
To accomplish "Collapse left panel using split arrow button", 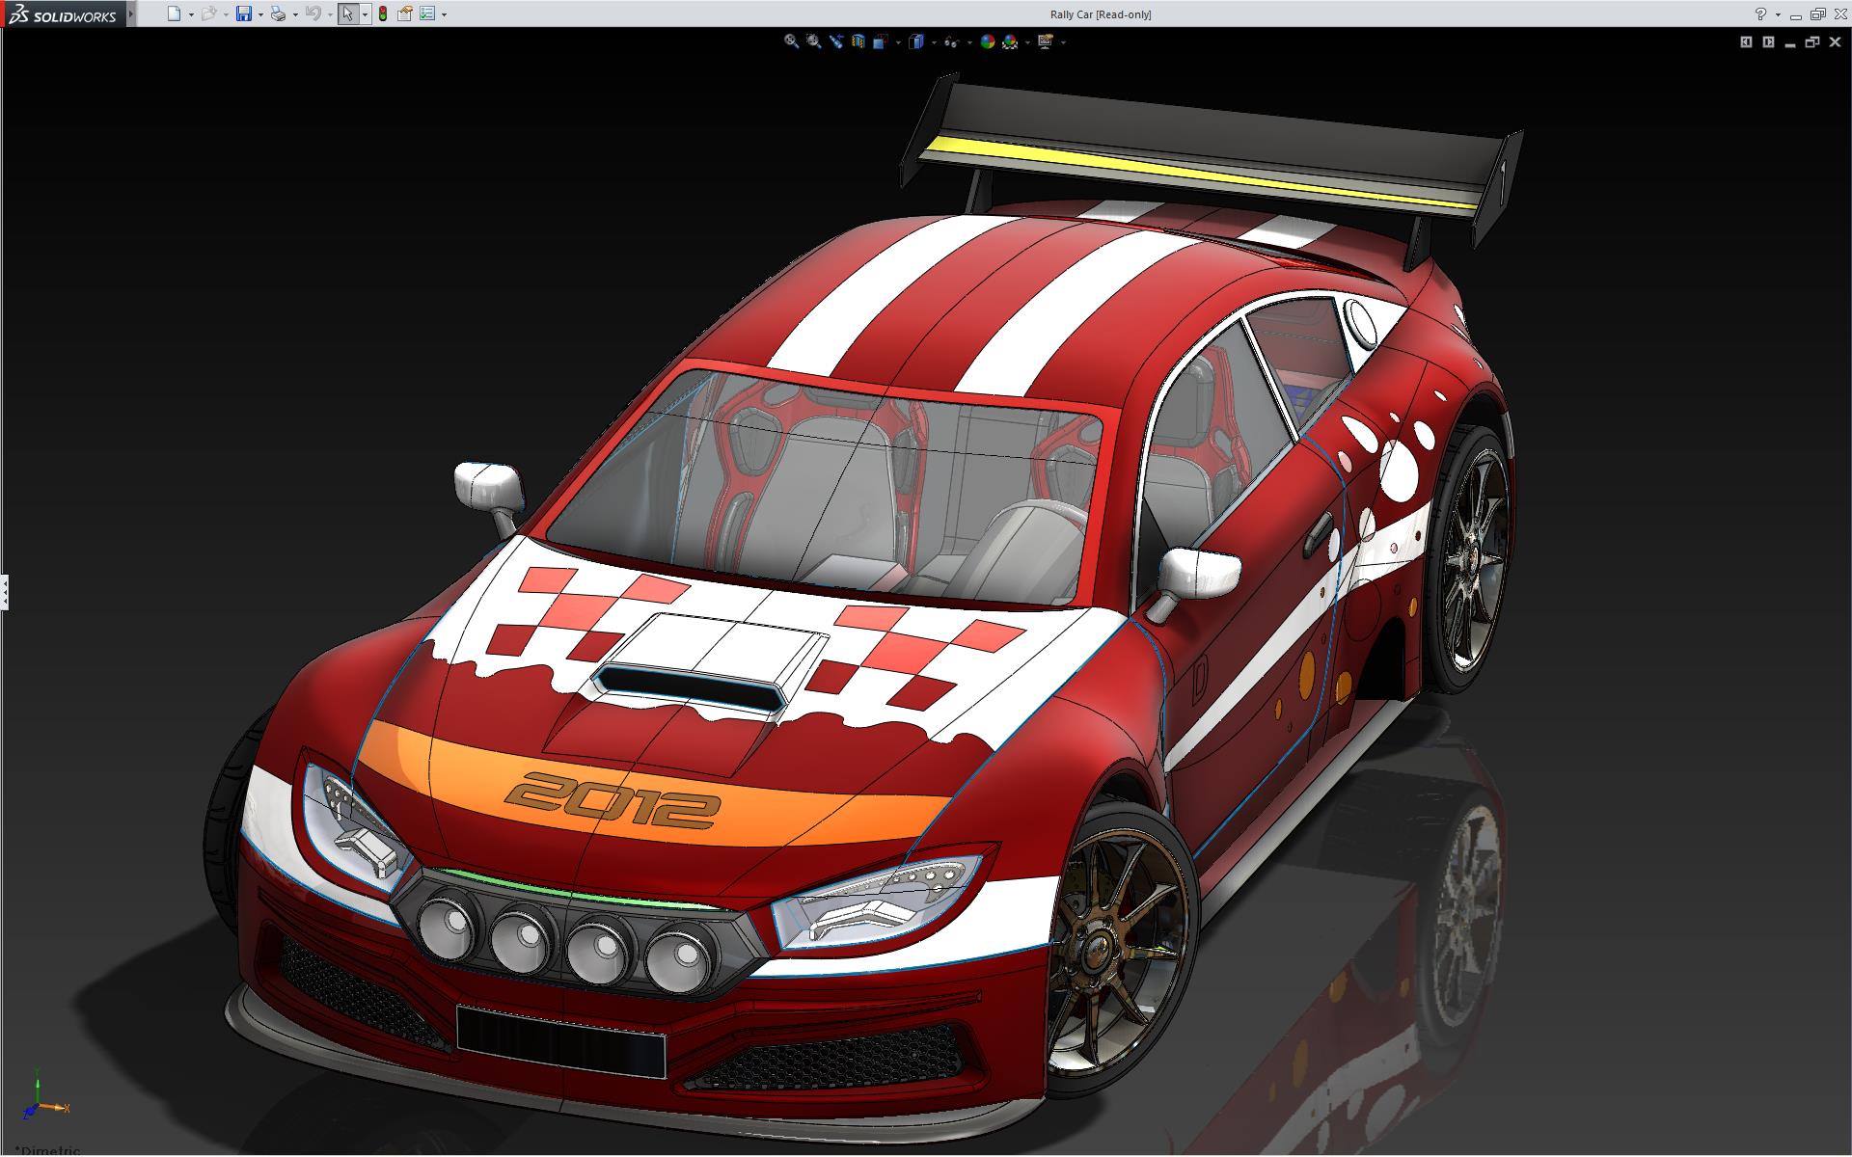I will pos(1746,41).
